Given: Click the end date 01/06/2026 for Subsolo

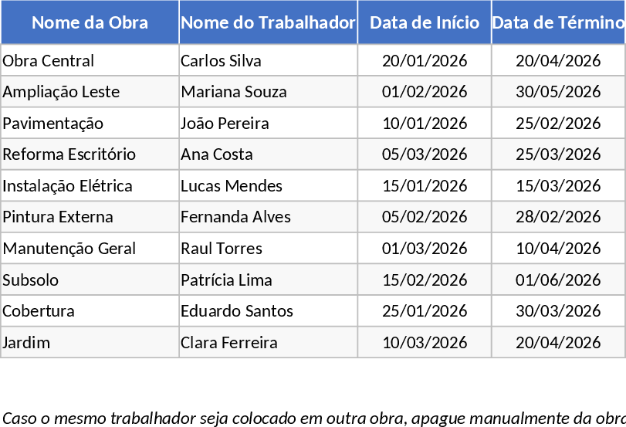Looking at the screenshot, I should click(558, 280).
